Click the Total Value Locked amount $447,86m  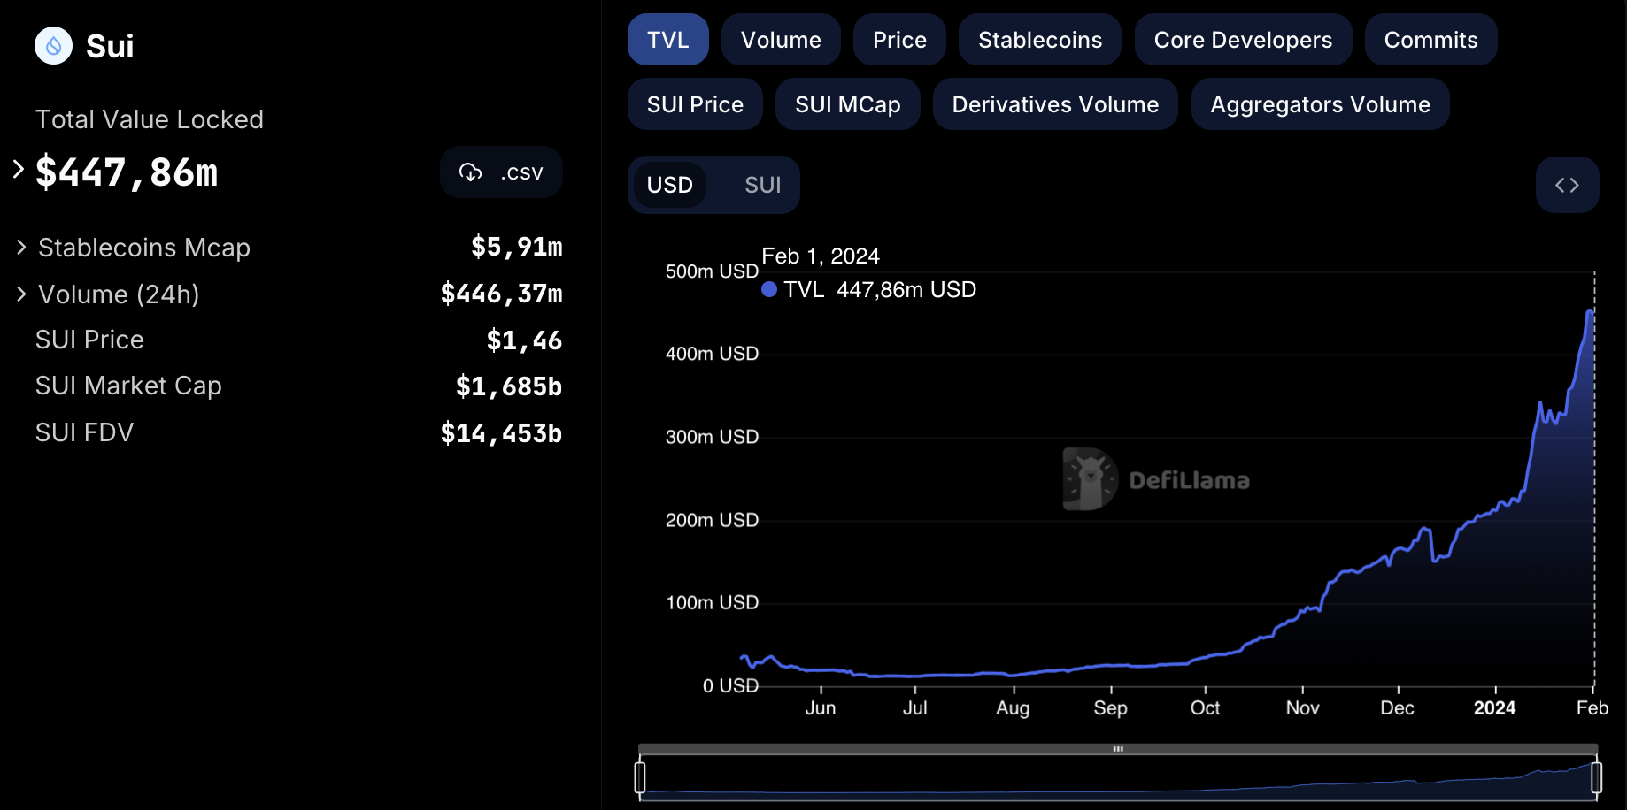click(127, 172)
